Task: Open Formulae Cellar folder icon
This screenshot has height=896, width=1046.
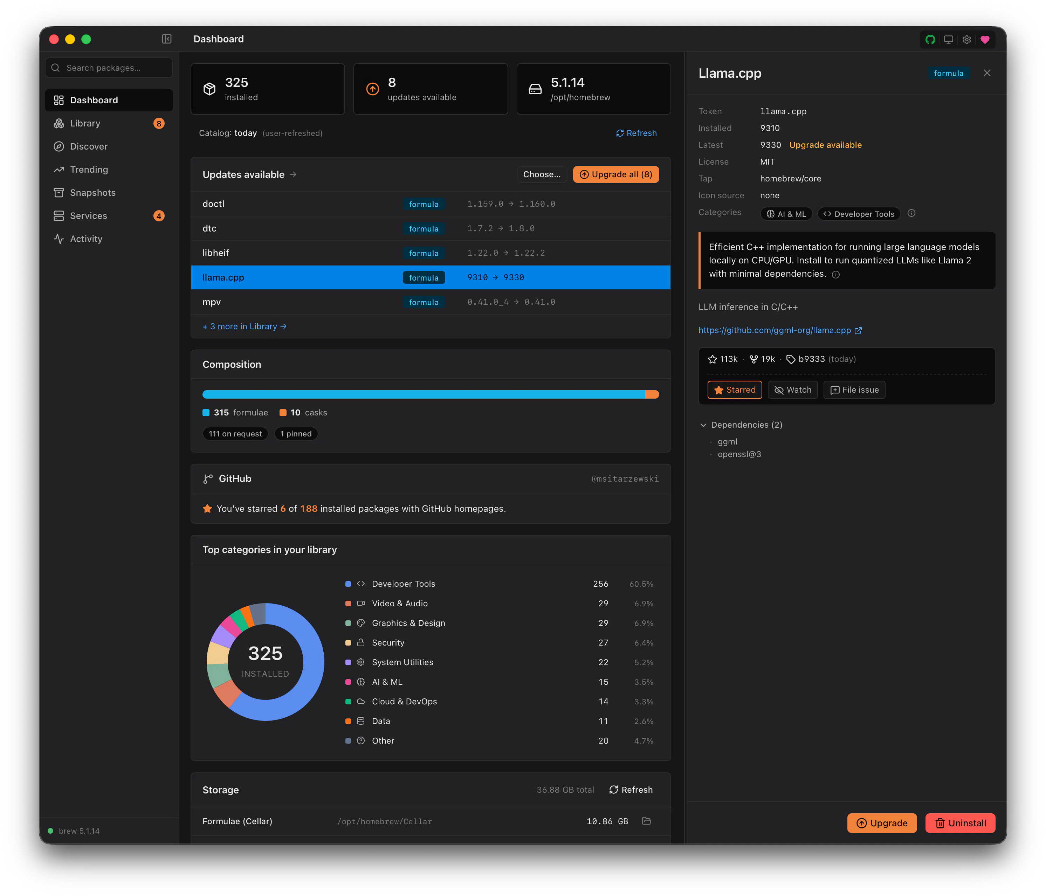Action: (x=647, y=821)
